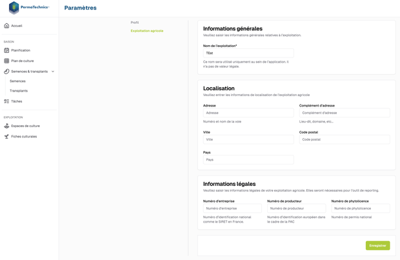Click the Tâches checklist icon
This screenshot has height=260, width=400.
(x=6, y=101)
